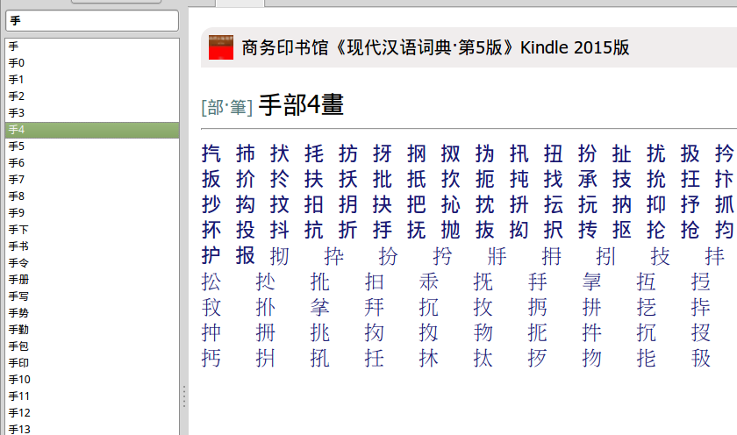Choose 手勤 from the word list
The height and width of the screenshot is (435, 737).
point(92,329)
